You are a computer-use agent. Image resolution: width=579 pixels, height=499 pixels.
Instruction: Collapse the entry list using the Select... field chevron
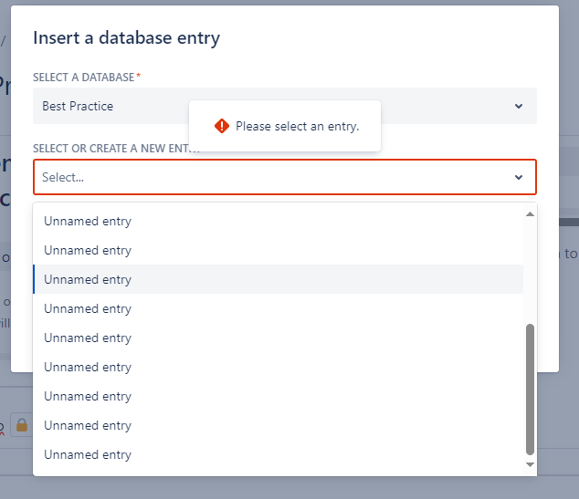tap(519, 177)
